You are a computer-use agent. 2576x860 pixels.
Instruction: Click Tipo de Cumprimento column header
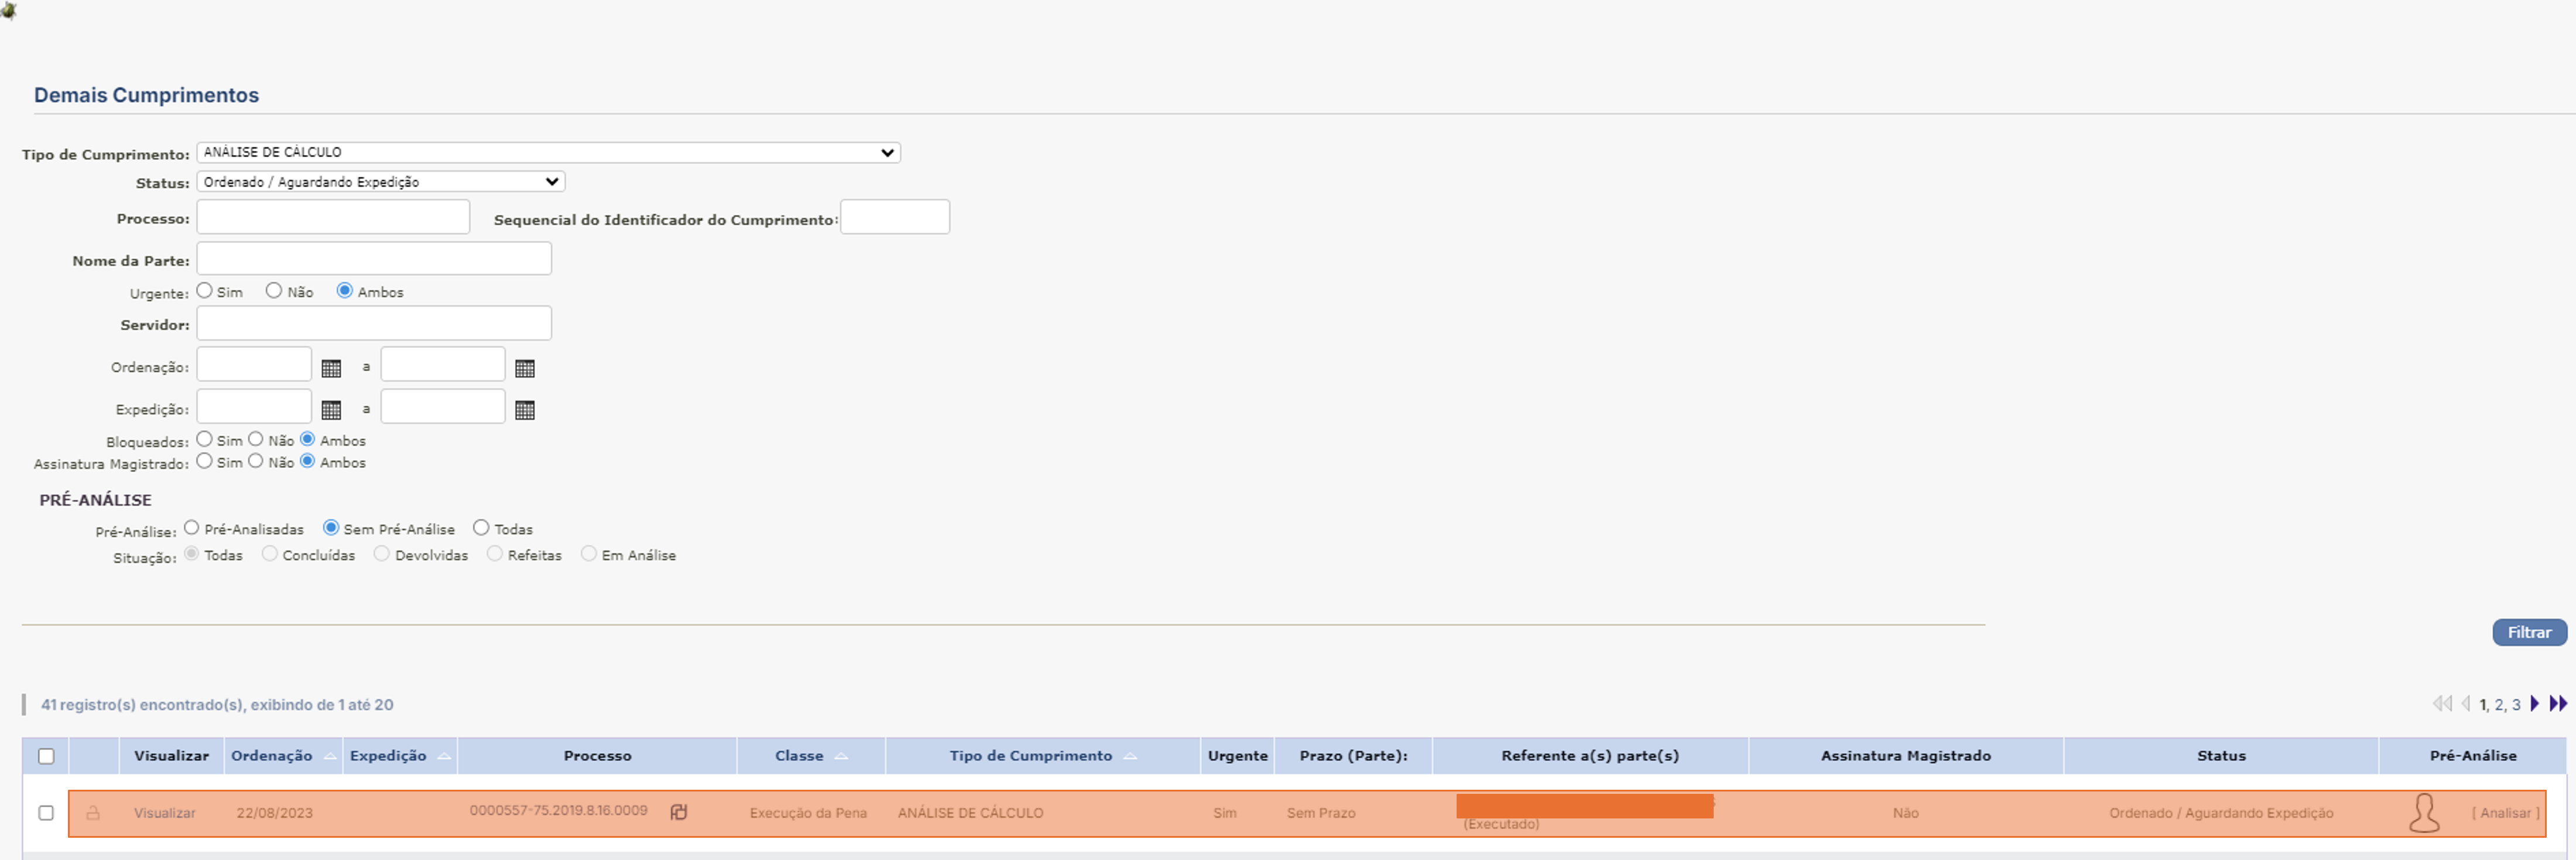pyautogui.click(x=1031, y=756)
